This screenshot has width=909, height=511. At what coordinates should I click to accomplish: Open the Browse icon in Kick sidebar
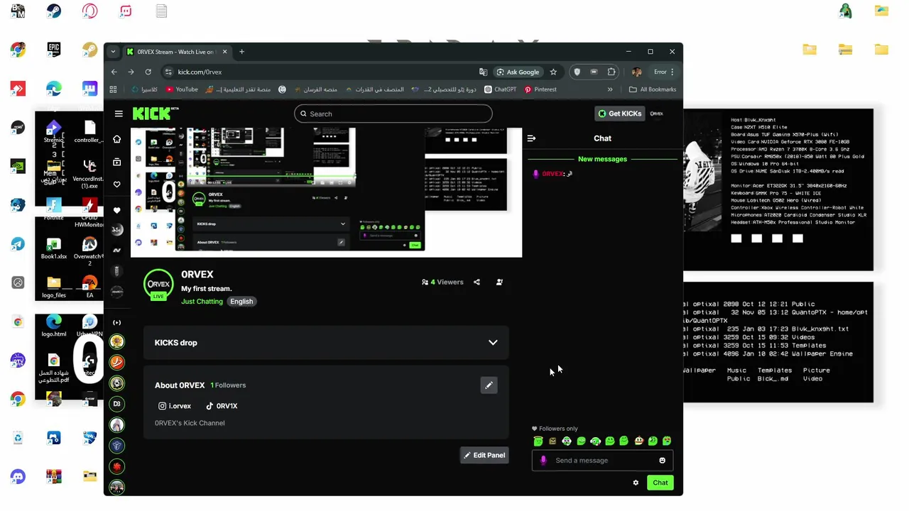pos(117,162)
